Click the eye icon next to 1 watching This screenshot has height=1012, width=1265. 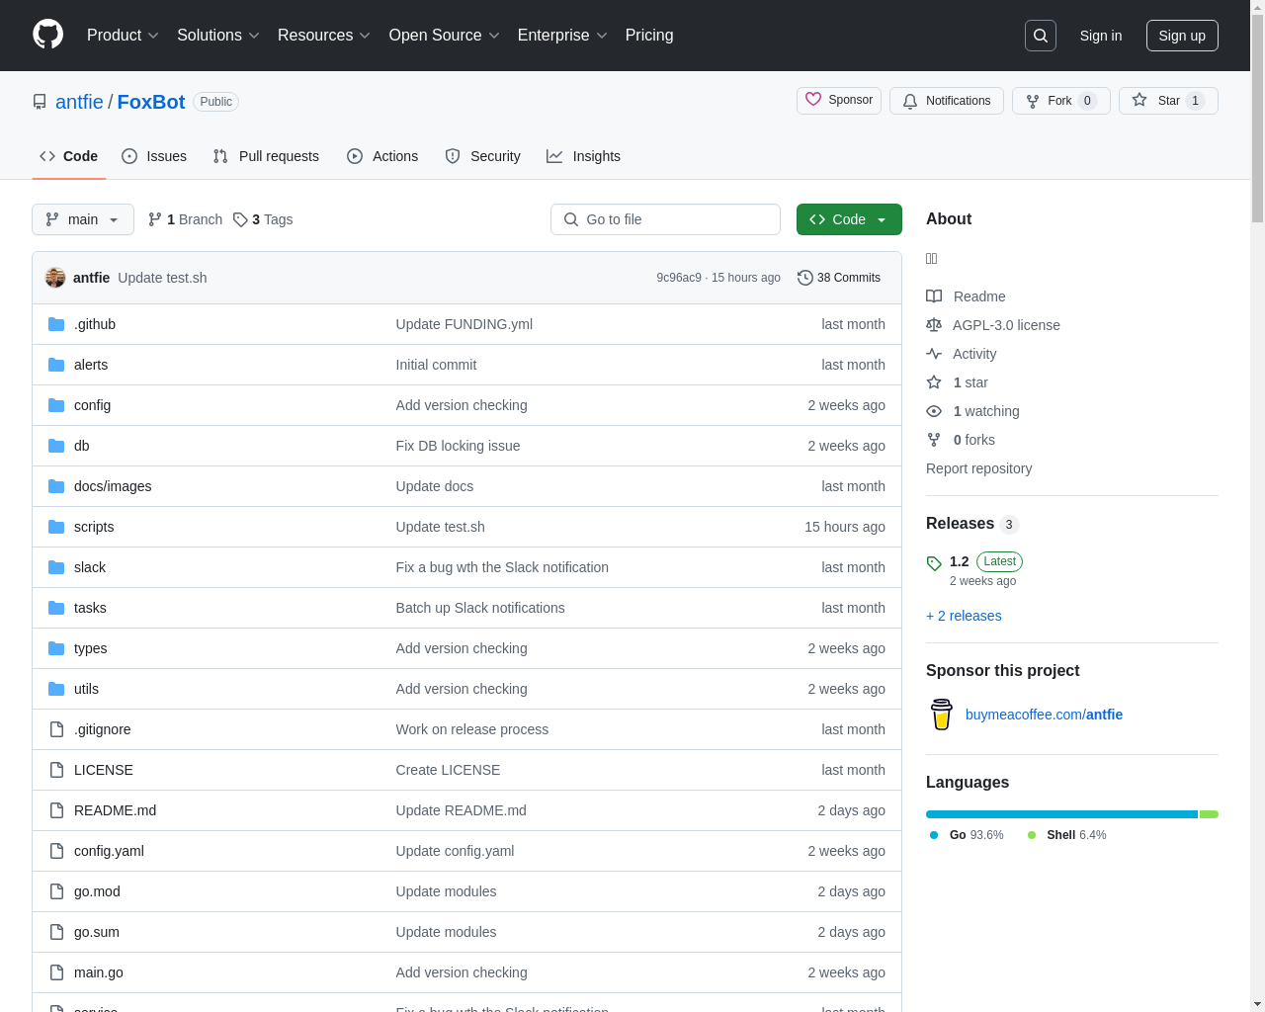pyautogui.click(x=934, y=411)
